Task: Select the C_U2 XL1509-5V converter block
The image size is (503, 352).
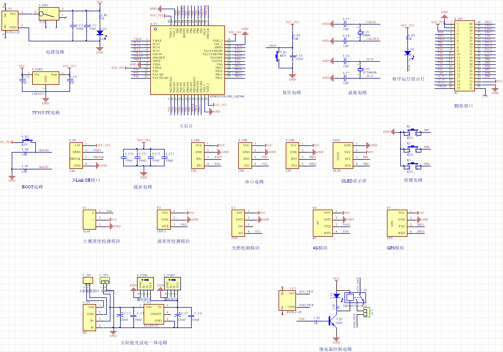Action: [154, 314]
